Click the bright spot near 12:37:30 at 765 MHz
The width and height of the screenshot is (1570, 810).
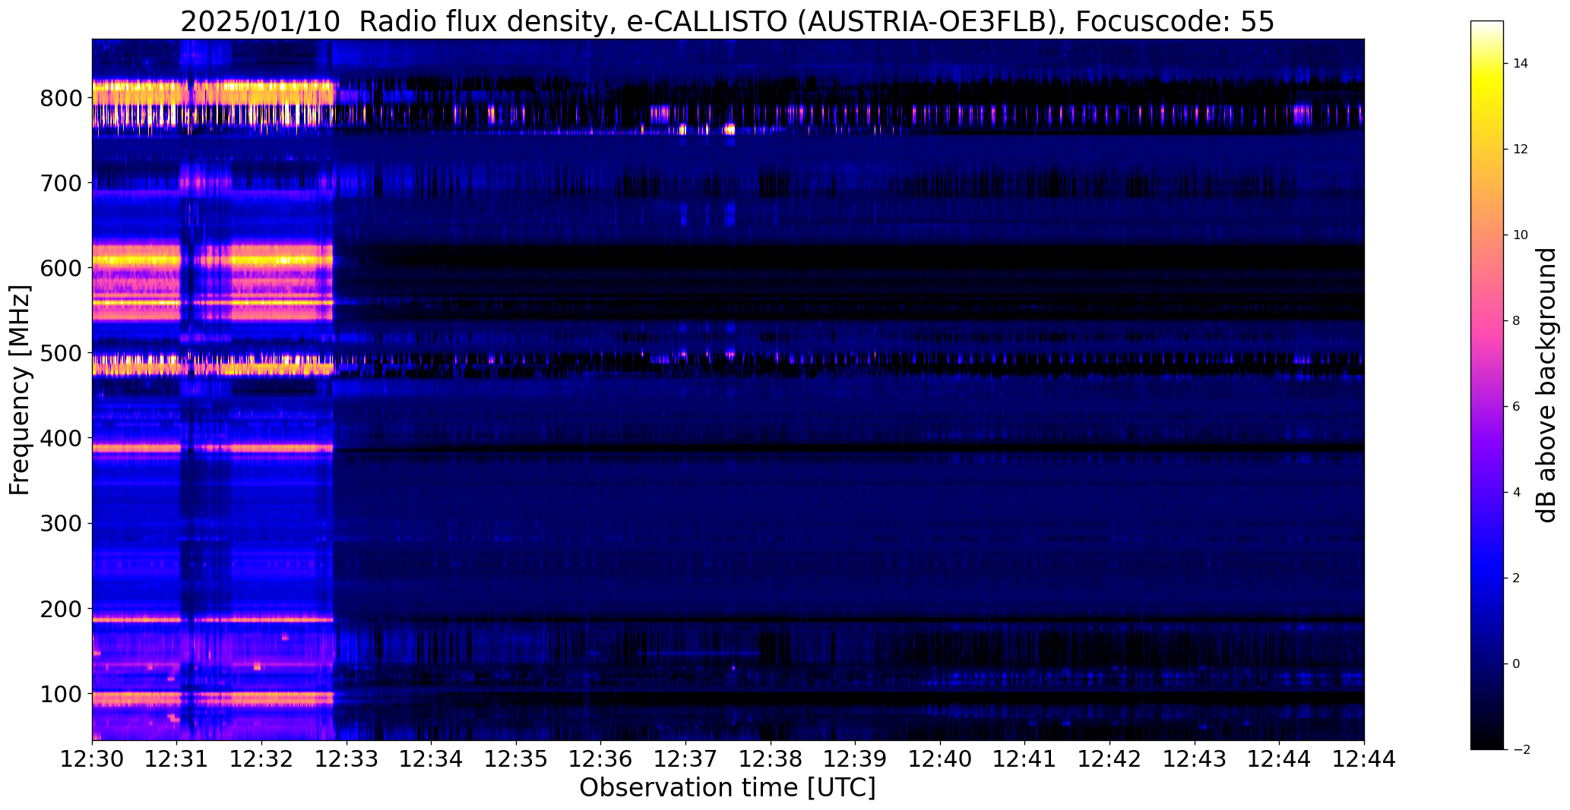(x=730, y=129)
